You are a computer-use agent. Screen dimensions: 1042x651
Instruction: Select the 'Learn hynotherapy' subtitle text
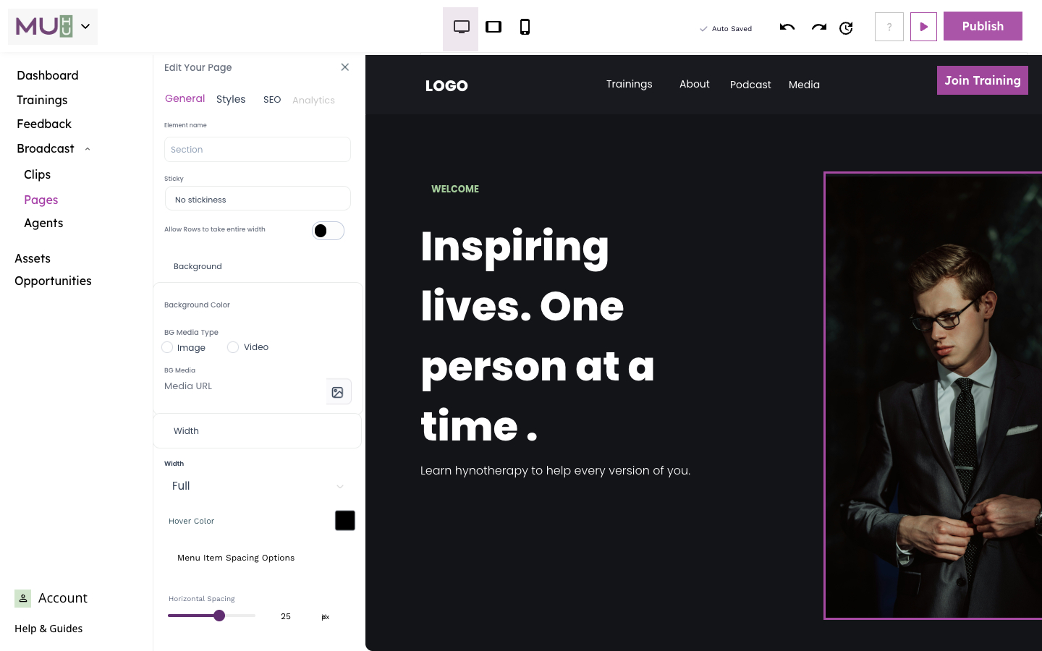(556, 470)
